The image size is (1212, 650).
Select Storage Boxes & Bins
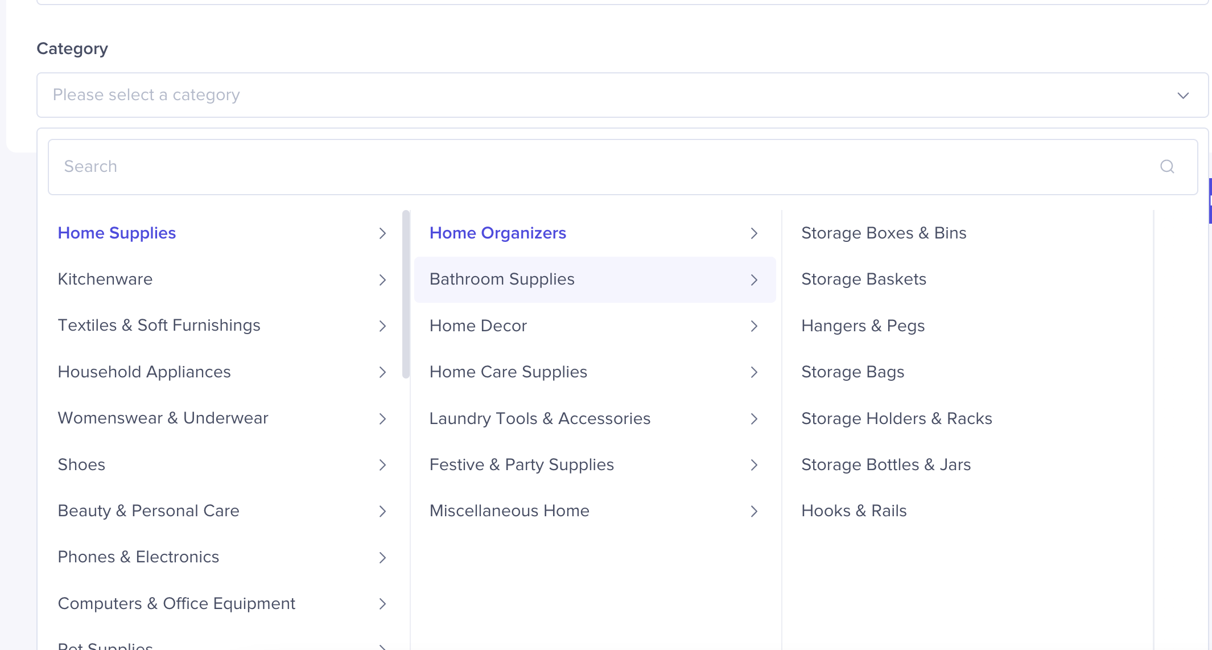884,233
